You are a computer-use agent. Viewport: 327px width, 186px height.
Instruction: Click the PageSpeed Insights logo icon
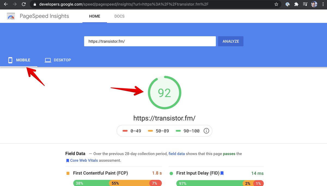pos(11,16)
